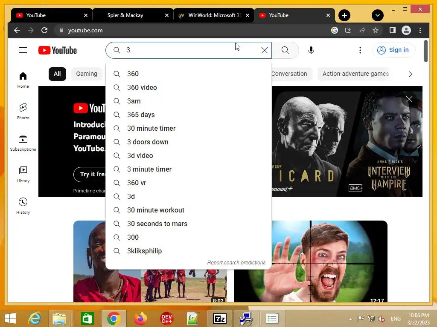
Task: Switch to the first YouTube tab
Action: (x=52, y=15)
